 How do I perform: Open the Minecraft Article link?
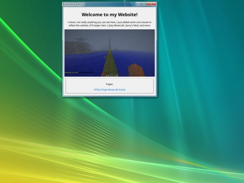(117, 89)
